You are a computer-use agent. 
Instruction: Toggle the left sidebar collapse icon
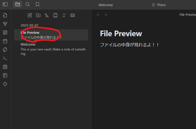[x=5, y=4]
